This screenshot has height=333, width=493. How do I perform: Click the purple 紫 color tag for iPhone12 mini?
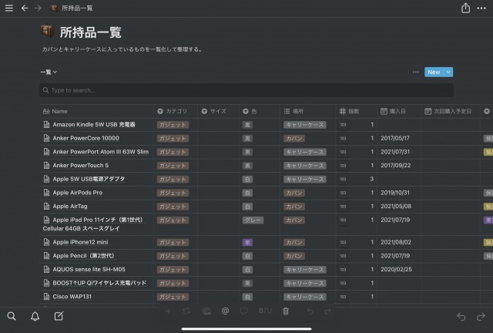(247, 242)
